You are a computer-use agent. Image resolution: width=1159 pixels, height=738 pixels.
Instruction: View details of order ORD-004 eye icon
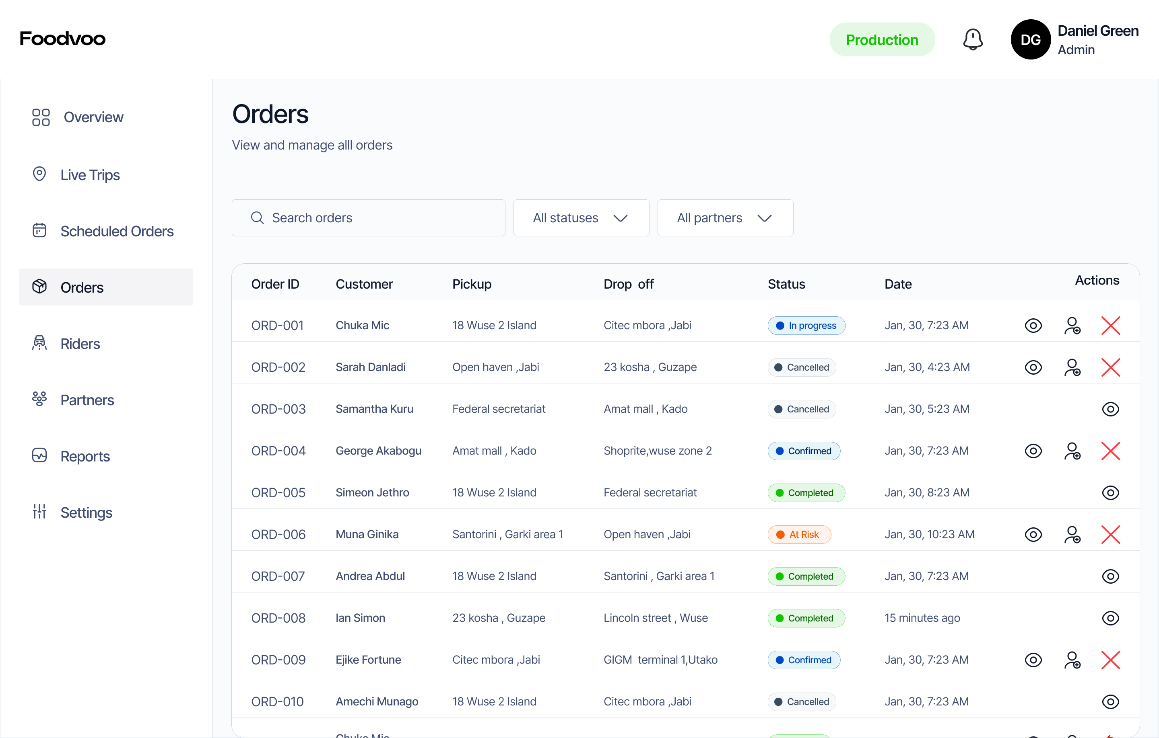[x=1033, y=451]
